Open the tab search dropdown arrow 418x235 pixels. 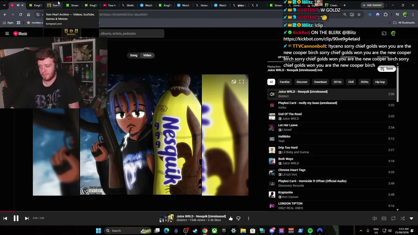point(4,5)
